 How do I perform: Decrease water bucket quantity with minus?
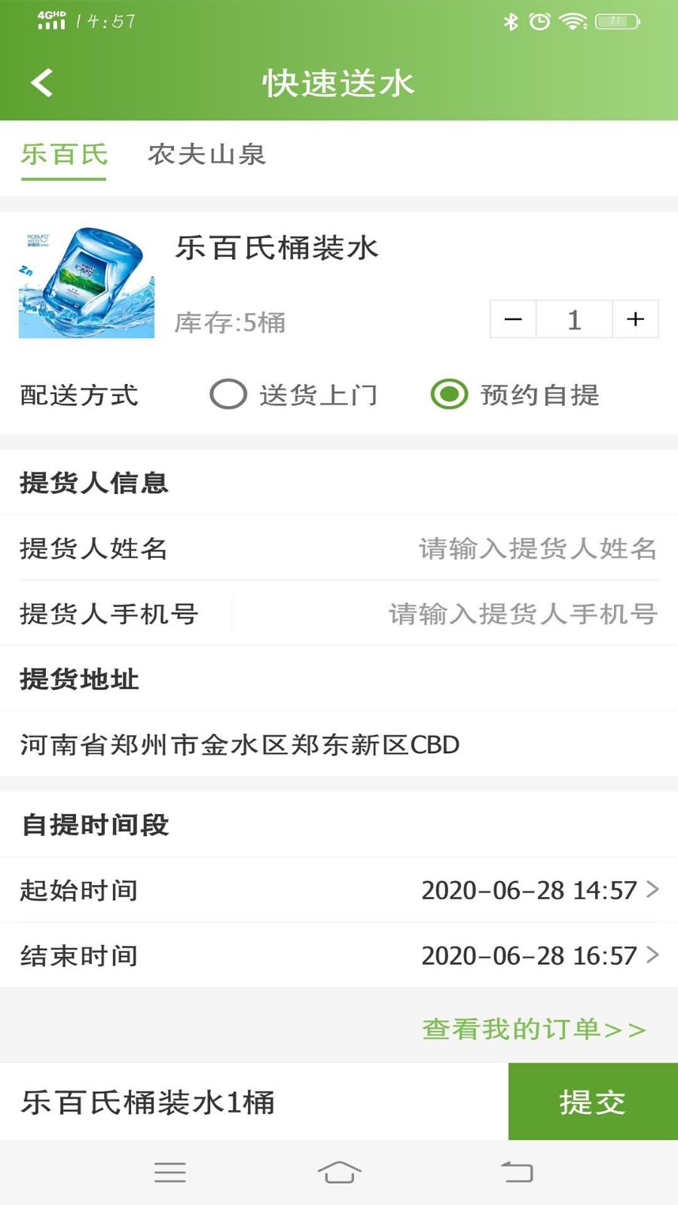click(x=513, y=319)
